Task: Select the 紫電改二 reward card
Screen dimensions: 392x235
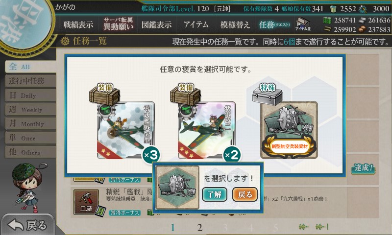Action: 206,130
